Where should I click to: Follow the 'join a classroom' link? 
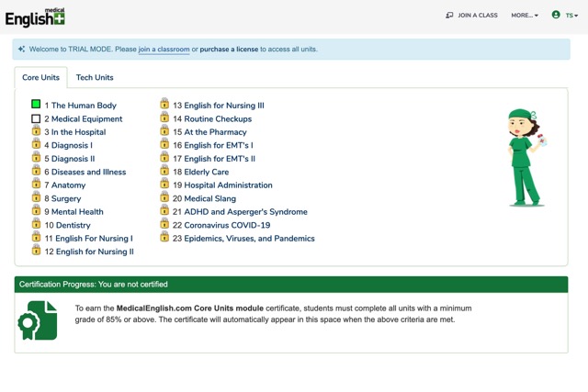(164, 50)
